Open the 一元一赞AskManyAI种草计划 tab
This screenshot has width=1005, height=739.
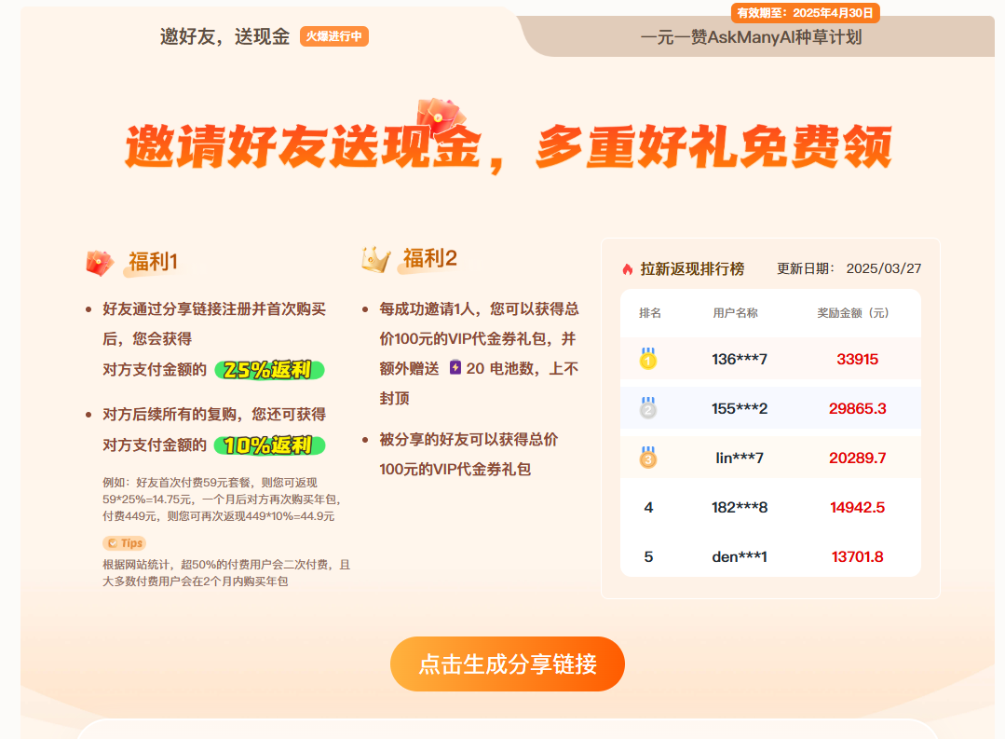[751, 37]
